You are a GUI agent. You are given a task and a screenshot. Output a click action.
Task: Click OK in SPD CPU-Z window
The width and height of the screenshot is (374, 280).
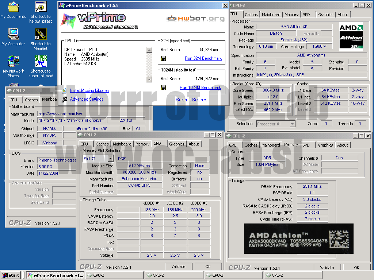[x=208, y=267]
